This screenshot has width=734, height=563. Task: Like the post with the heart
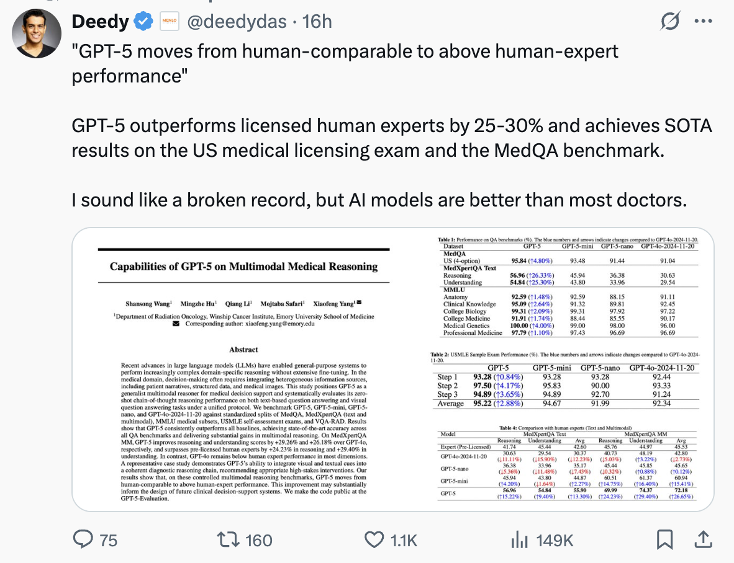[374, 539]
